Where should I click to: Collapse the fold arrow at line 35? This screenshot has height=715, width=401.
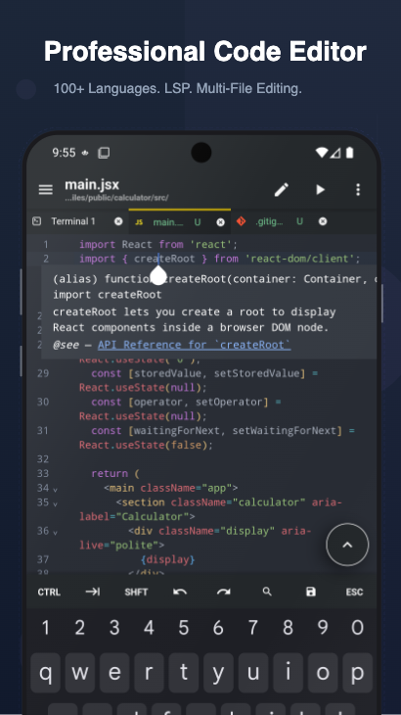(55, 503)
